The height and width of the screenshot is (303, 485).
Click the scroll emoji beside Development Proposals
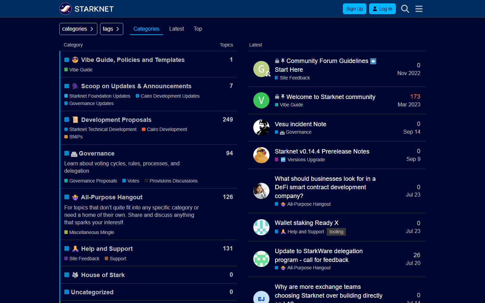(x=75, y=120)
